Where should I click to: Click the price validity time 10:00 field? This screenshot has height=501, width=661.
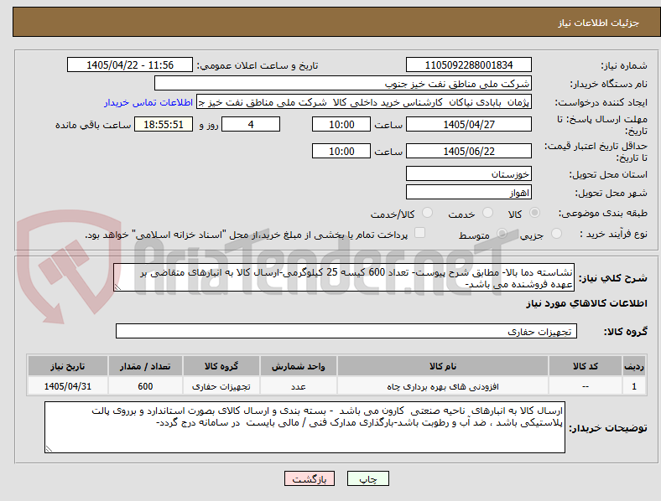click(341, 151)
